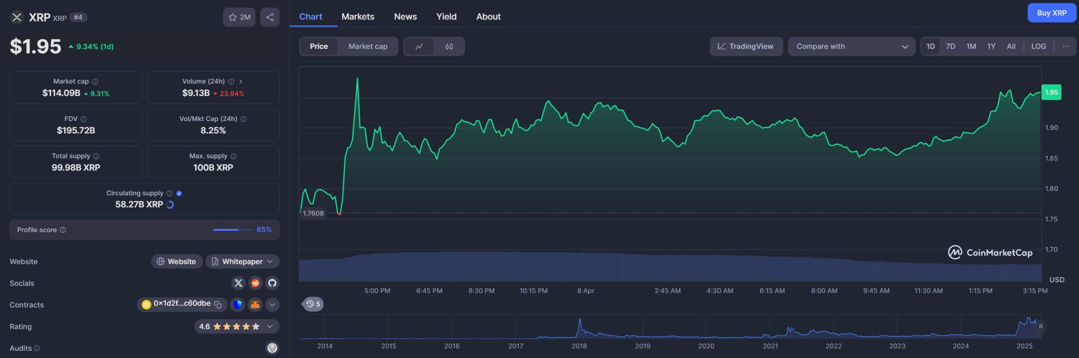This screenshot has height=358, width=1079.
Task: Click the $9.13B volume value
Action: pos(196,93)
